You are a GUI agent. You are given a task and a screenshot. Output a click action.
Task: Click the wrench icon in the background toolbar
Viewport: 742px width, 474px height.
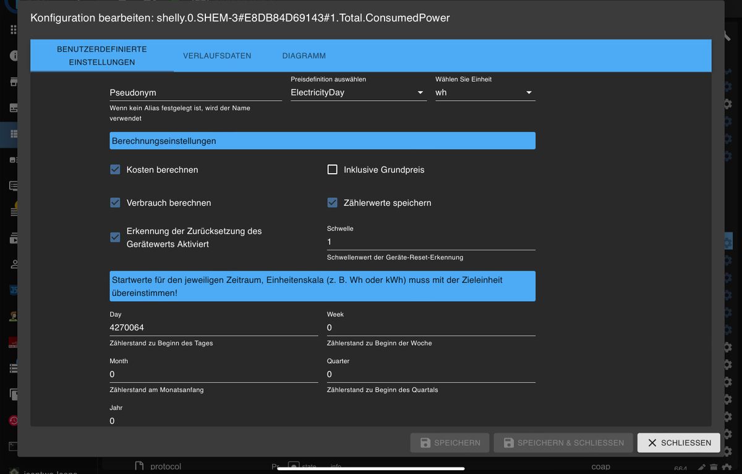727,36
